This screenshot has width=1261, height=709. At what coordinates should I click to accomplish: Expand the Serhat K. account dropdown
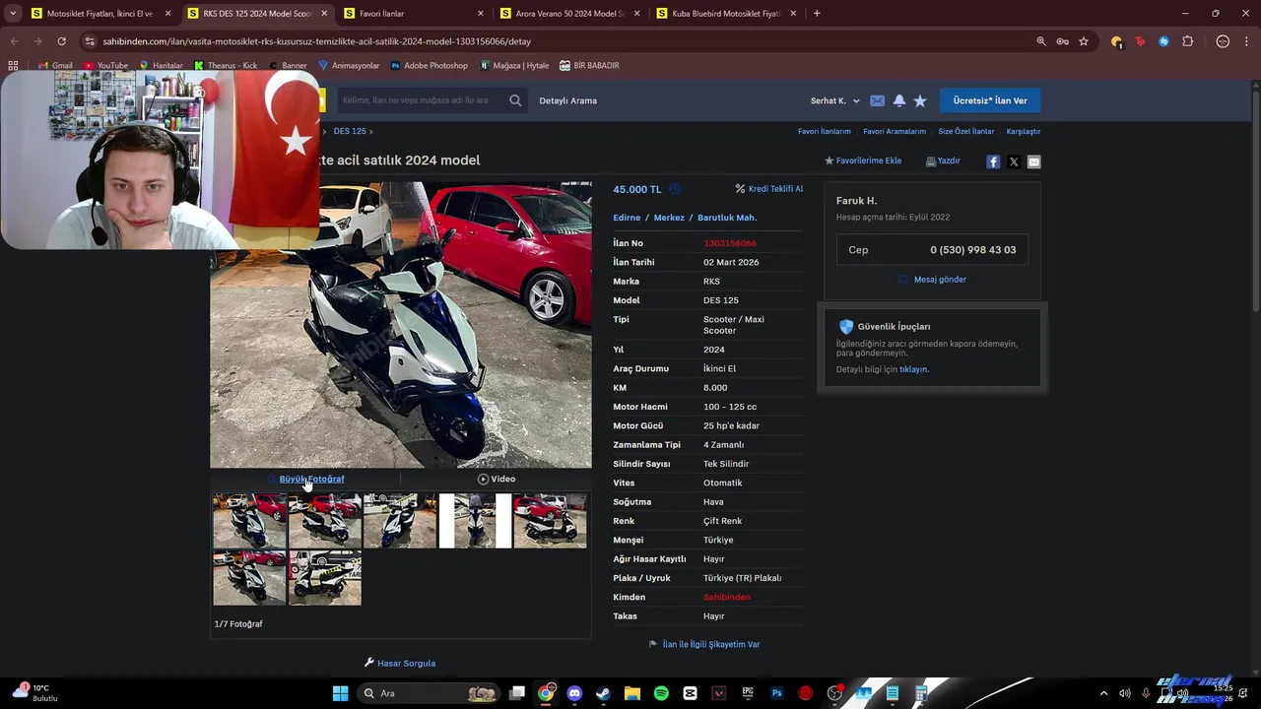point(835,100)
